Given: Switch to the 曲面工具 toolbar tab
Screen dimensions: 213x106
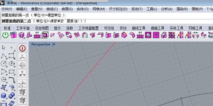Looking at the screenshot, I should coord(157,28).
